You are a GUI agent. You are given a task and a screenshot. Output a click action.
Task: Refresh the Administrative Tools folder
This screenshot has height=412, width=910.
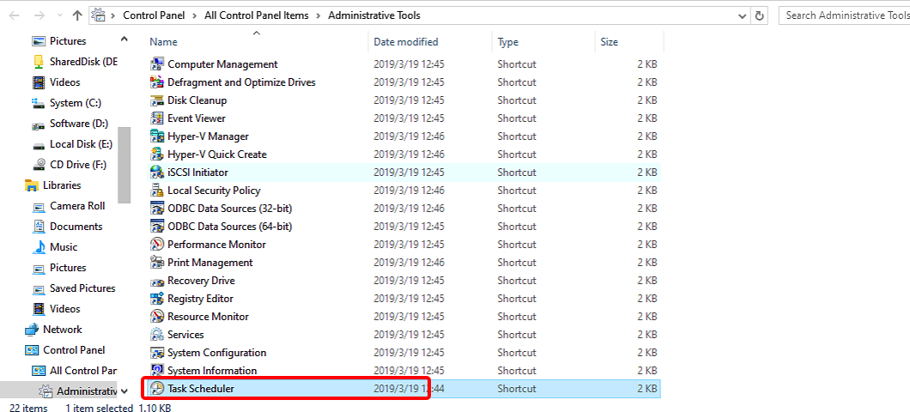pos(760,15)
